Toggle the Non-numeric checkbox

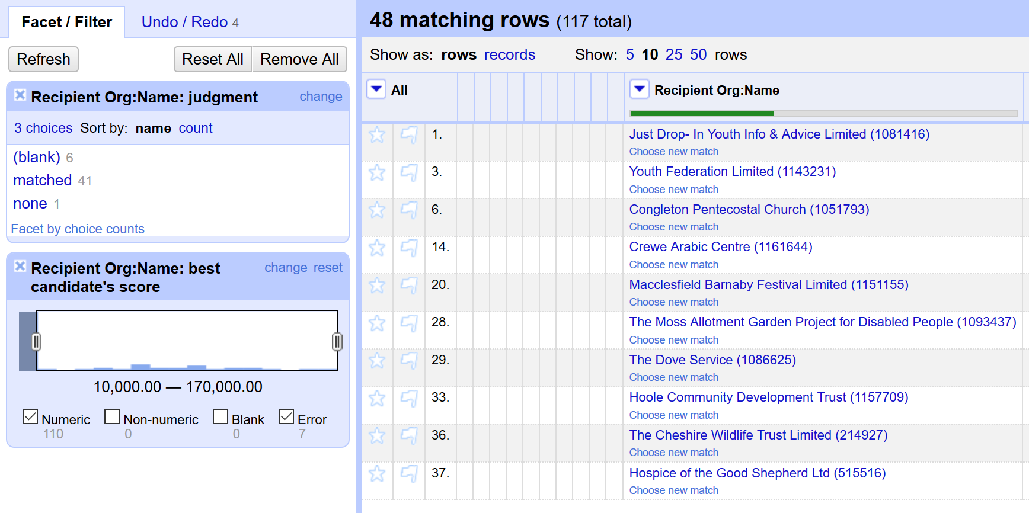coord(112,417)
